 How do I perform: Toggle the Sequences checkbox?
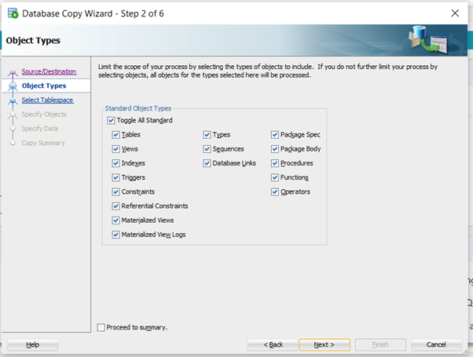pyautogui.click(x=207, y=149)
